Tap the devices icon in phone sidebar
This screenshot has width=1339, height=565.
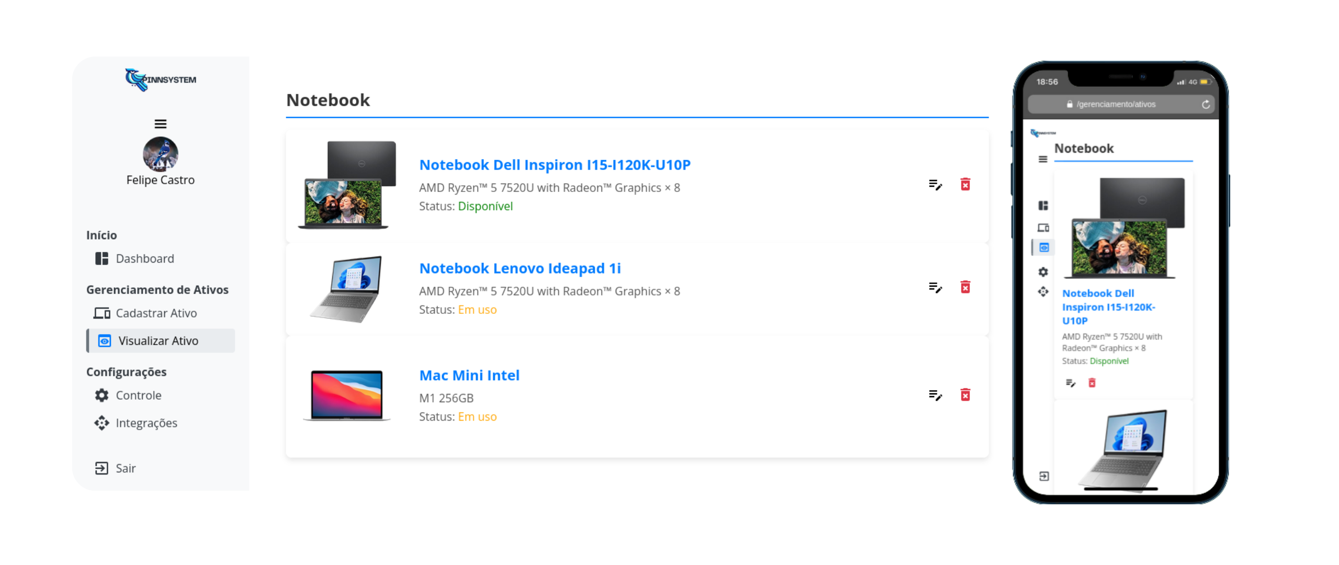click(x=1042, y=228)
